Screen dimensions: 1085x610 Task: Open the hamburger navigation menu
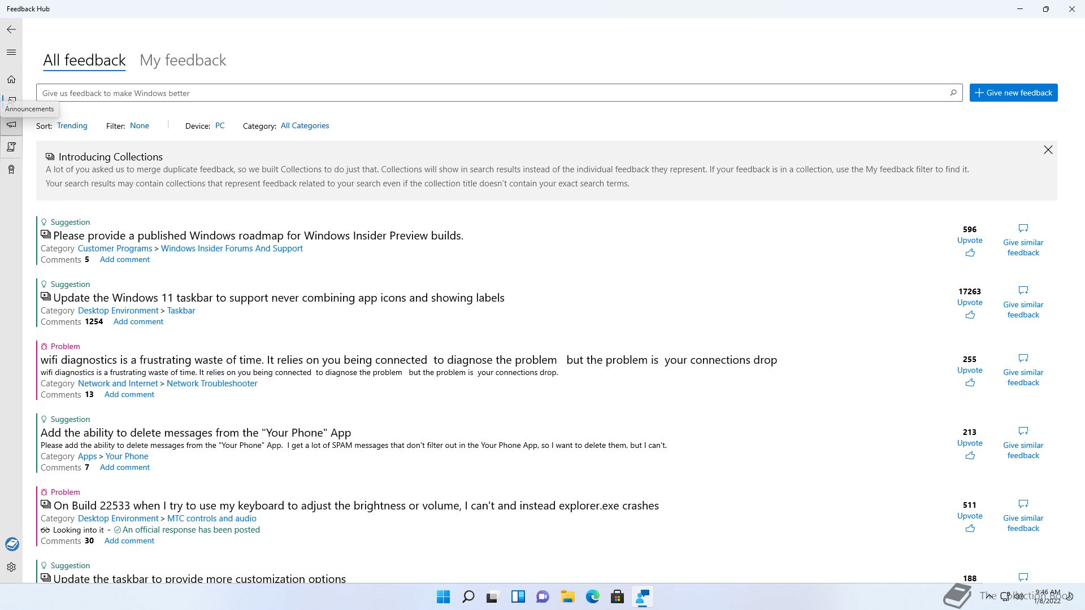pyautogui.click(x=11, y=53)
